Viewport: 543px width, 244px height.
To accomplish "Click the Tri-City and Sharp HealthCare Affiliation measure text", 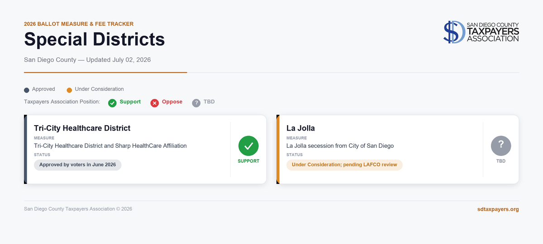I will 110,146.
